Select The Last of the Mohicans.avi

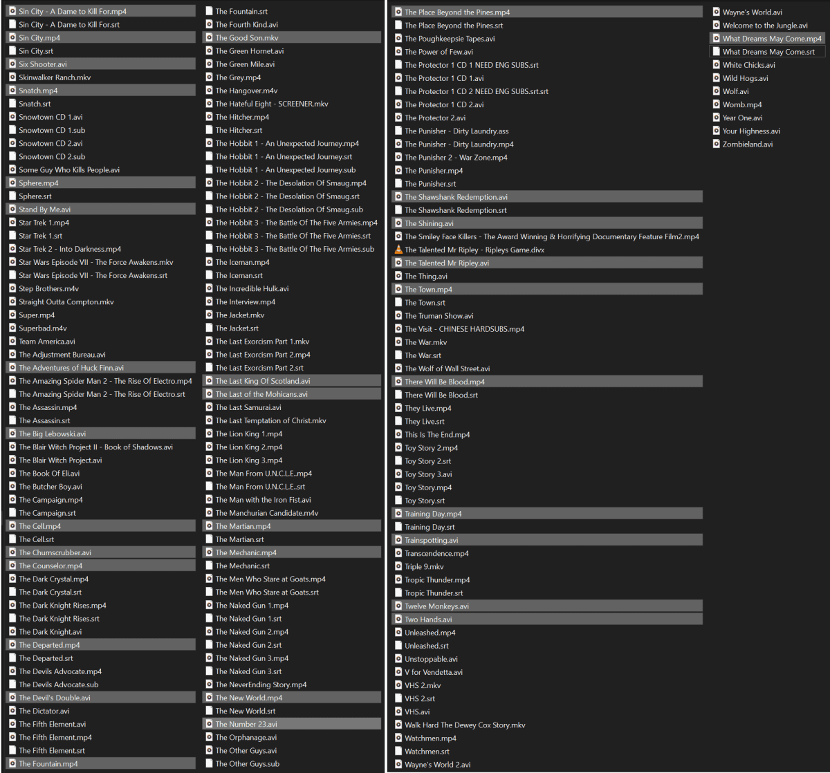click(x=292, y=394)
